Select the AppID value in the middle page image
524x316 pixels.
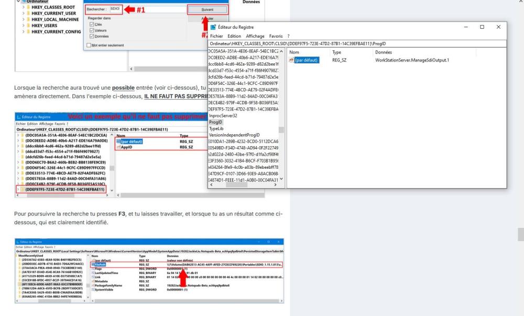tap(126, 147)
